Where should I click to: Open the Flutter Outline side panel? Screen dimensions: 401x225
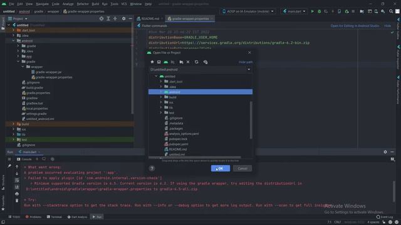(398, 28)
